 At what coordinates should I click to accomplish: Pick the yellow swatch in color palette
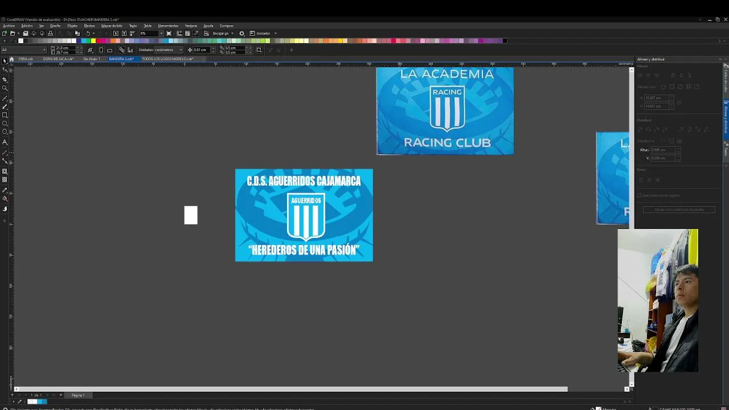pos(93,40)
